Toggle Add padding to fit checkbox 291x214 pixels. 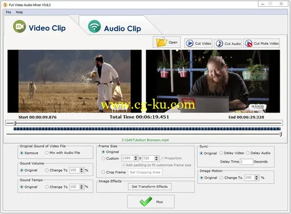(123, 165)
